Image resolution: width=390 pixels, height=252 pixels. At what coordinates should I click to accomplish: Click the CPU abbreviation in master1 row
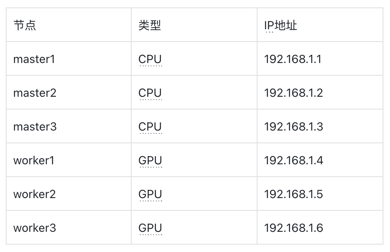point(150,59)
